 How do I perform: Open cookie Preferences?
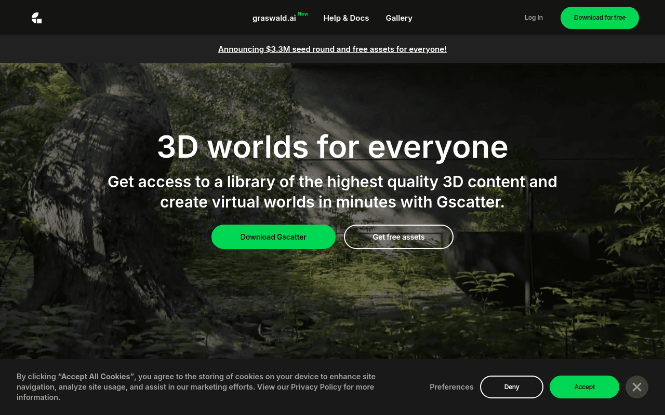click(x=451, y=387)
